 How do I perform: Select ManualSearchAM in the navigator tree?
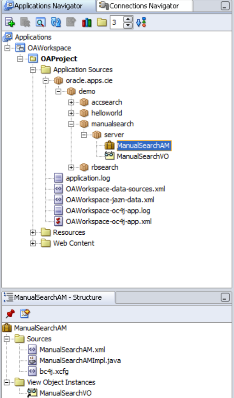[143, 146]
